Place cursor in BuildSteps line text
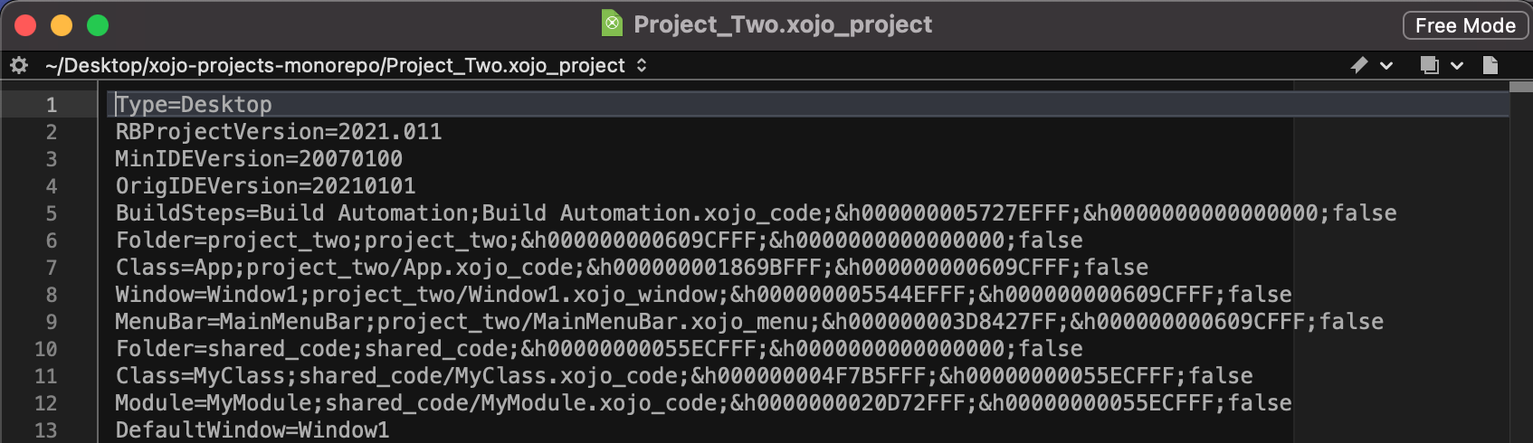 [x=756, y=213]
